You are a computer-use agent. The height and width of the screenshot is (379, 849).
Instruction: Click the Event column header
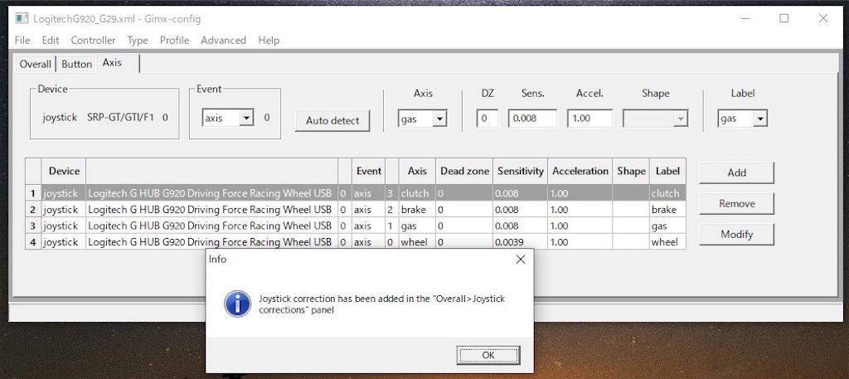pyautogui.click(x=368, y=171)
